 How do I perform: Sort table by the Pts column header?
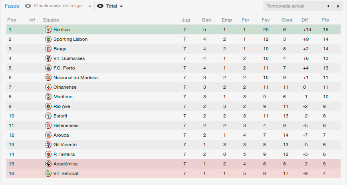tap(325, 20)
